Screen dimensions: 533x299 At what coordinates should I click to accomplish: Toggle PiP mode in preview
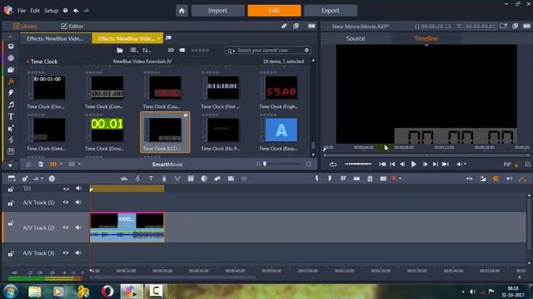coord(507,164)
